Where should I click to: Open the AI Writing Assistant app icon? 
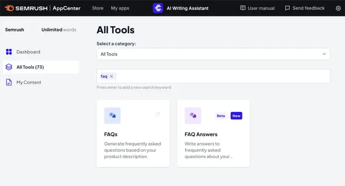[158, 8]
